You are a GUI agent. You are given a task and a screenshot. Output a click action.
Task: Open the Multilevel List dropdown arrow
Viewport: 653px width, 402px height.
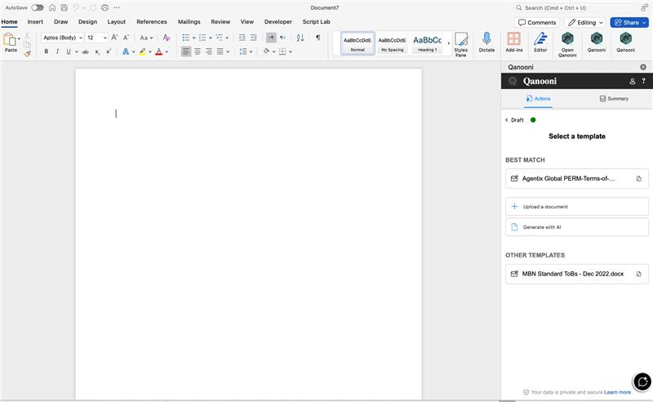pyautogui.click(x=227, y=38)
